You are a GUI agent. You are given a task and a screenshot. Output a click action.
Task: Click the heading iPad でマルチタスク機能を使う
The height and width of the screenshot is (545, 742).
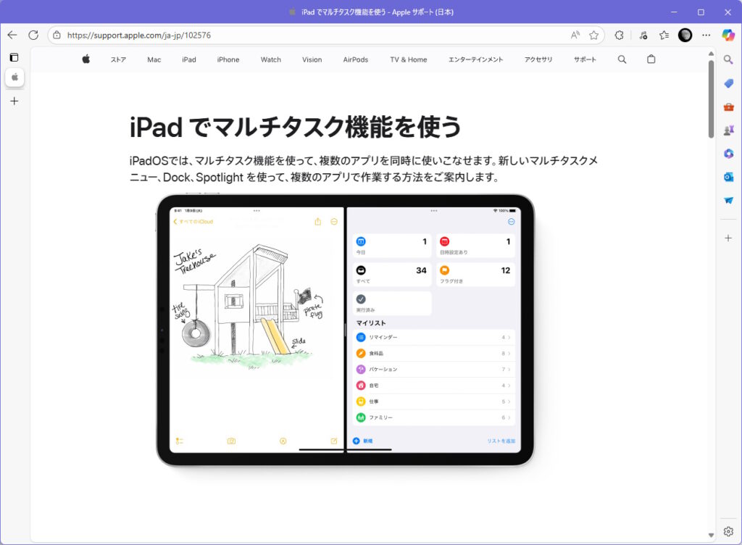click(x=296, y=127)
